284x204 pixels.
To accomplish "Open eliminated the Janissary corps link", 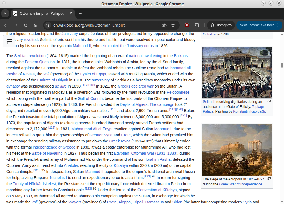I will (127, 46).
